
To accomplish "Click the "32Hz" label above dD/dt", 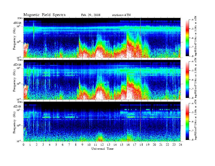I will pyautogui.click(x=20, y=60).
